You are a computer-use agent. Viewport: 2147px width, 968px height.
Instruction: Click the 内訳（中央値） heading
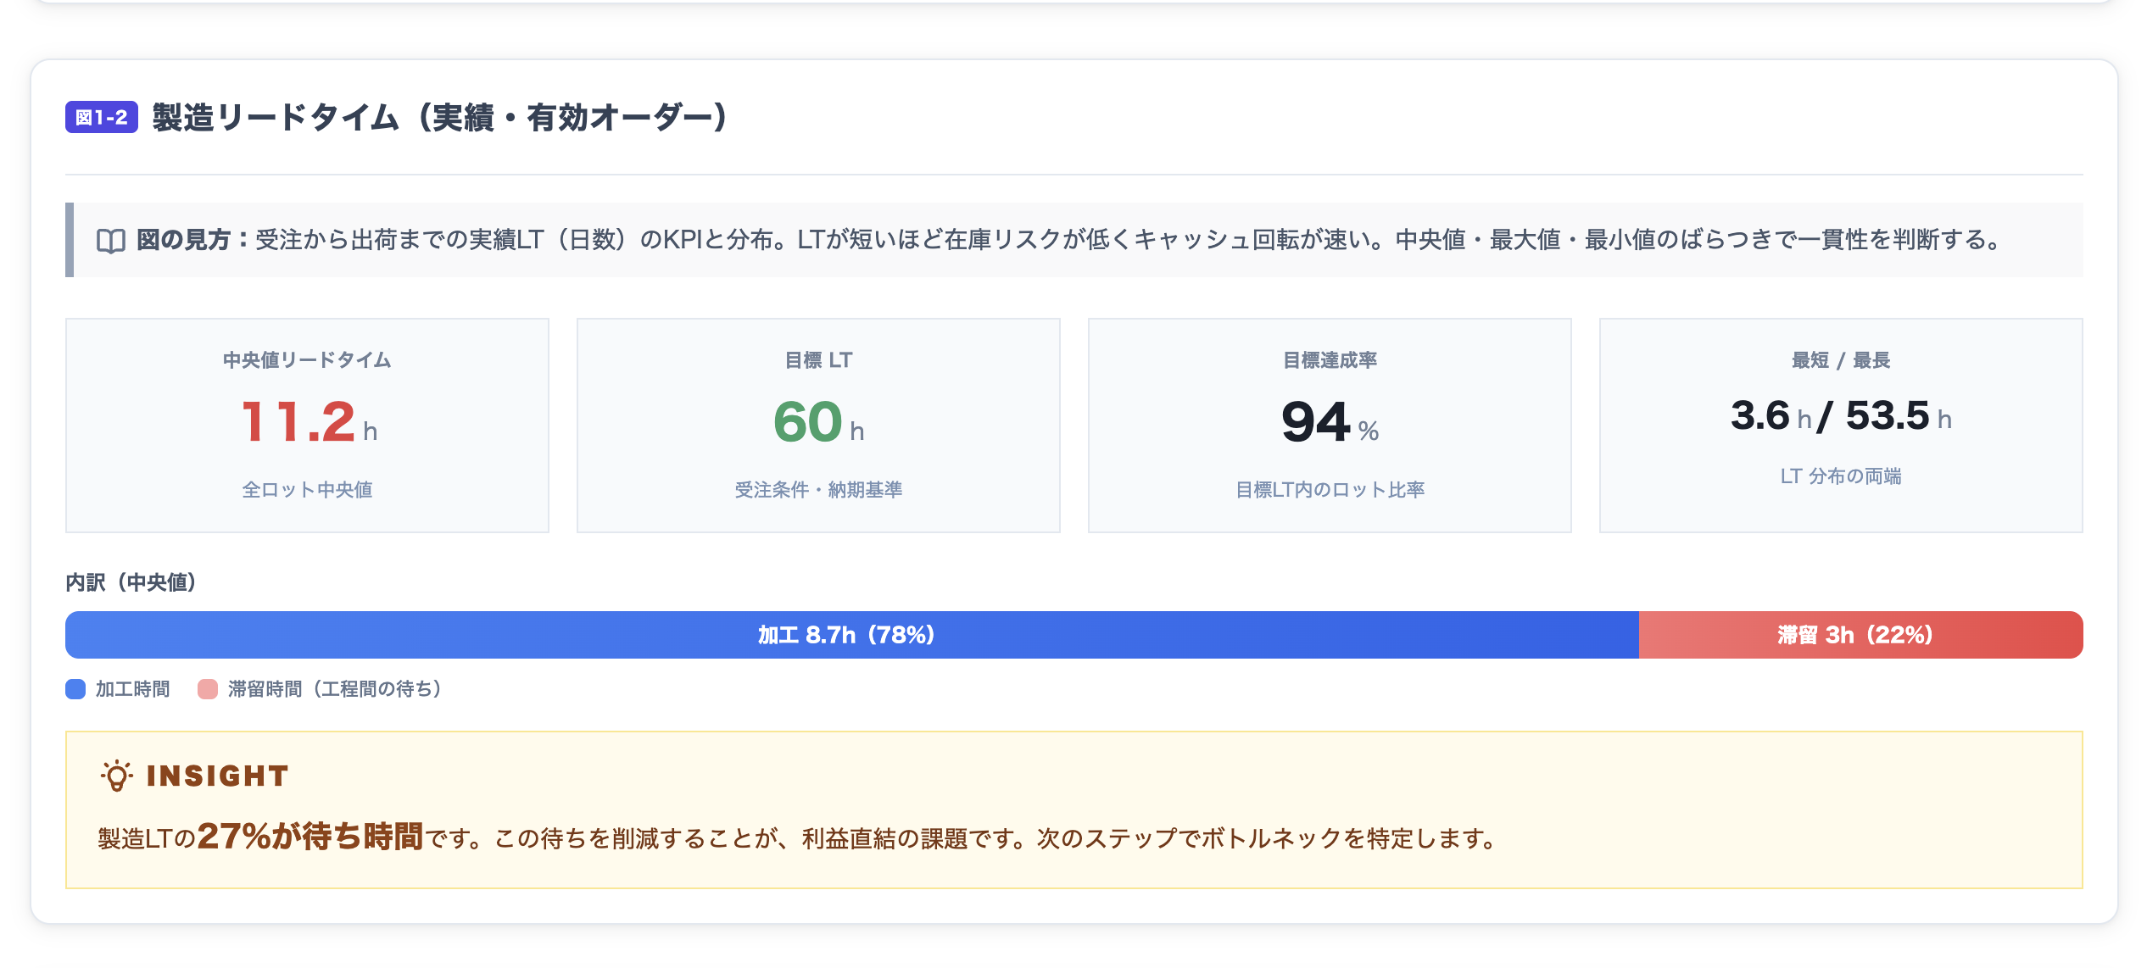point(131,582)
